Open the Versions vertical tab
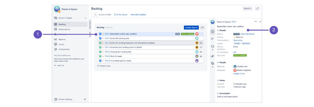314x107 pixels. (x=90, y=25)
